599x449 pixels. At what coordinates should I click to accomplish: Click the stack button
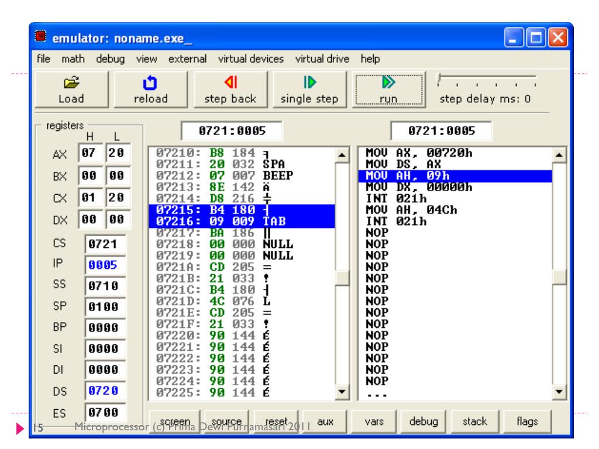coord(474,422)
